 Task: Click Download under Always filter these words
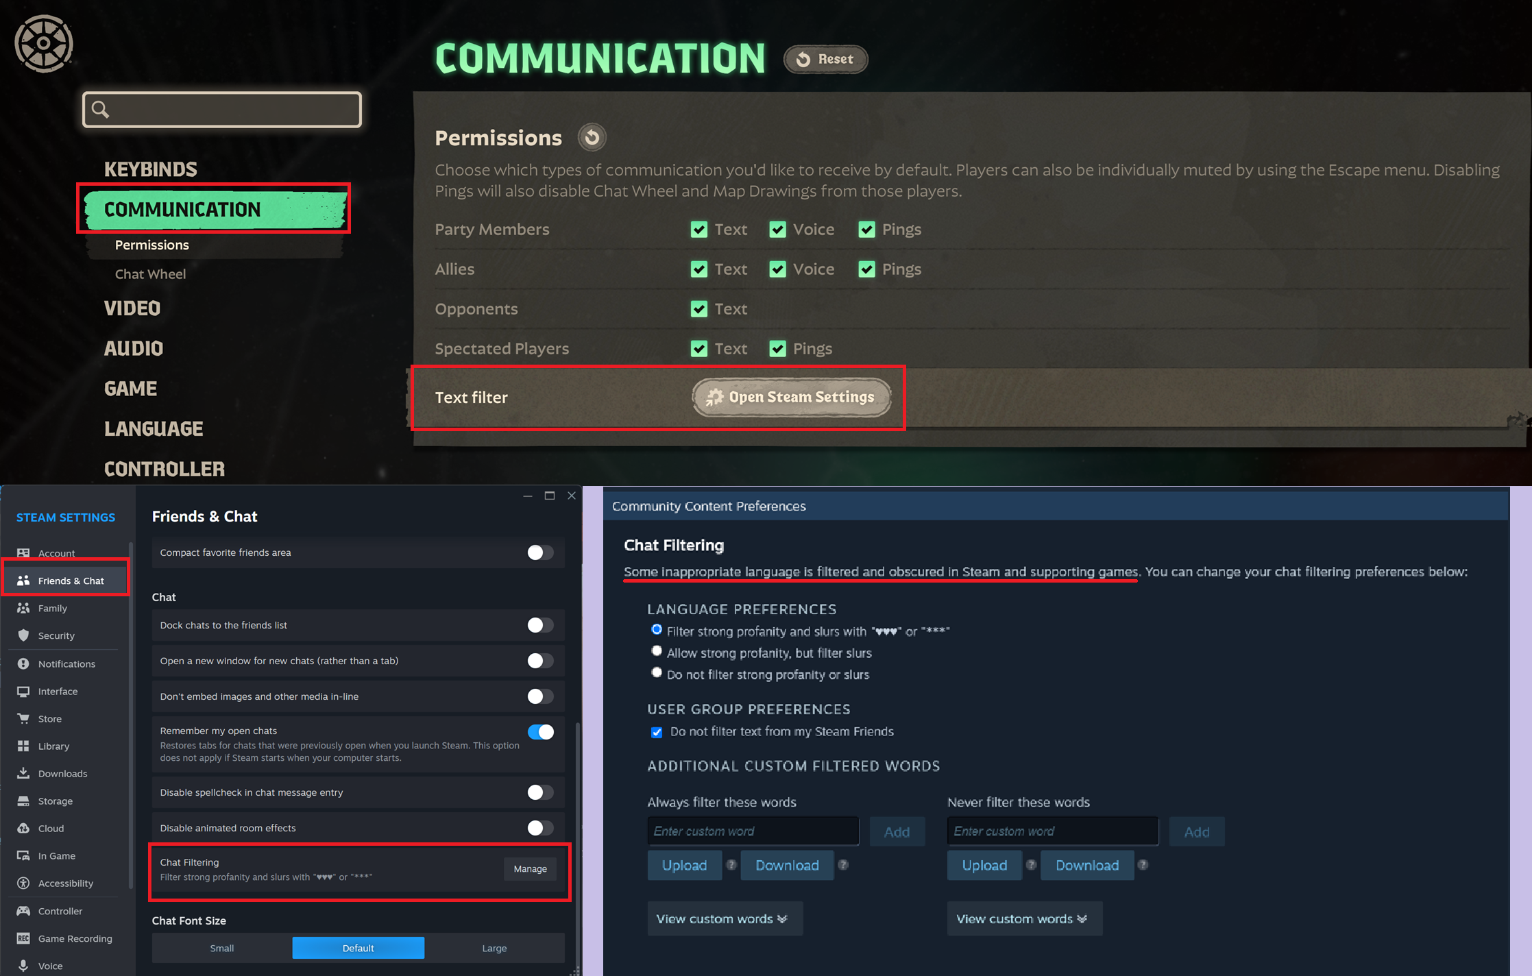(x=787, y=866)
